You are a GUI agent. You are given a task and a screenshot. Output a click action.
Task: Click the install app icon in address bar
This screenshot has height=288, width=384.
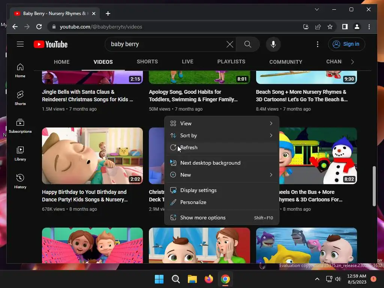coord(306,27)
